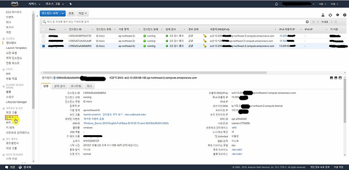Click alarm icon for selected i-096fa55a6dd8dbf0d row
Image resolution: width=349 pixels, height=170 pixels.
[205, 46]
